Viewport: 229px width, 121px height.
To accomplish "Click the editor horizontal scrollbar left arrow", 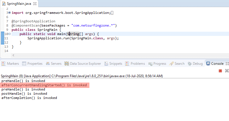I will (13, 55).
